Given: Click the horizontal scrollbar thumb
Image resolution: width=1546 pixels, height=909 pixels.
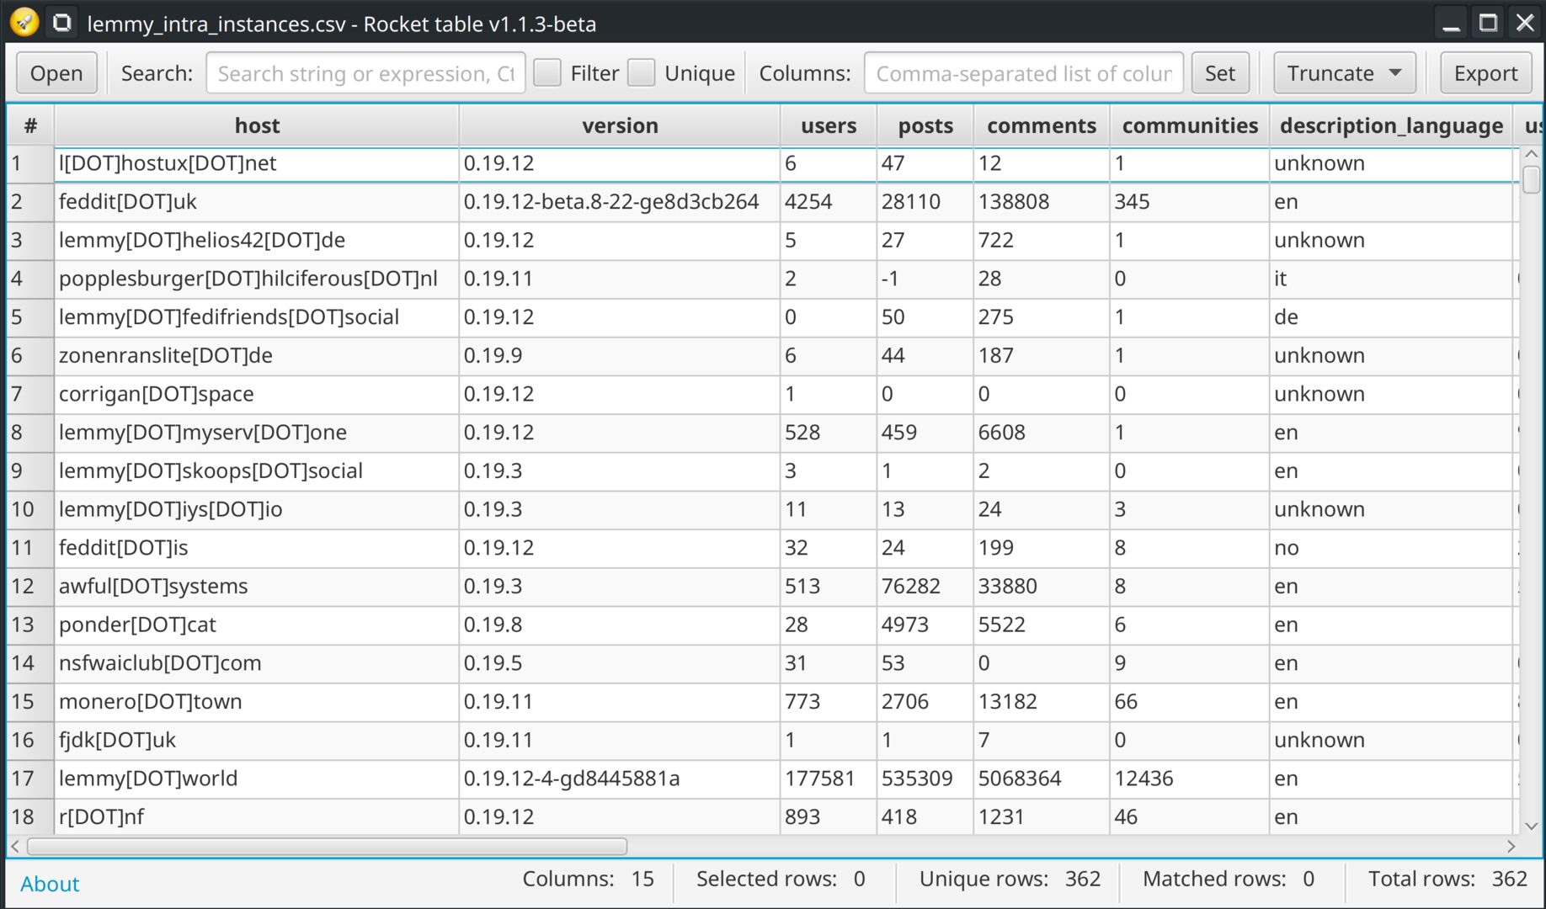Looking at the screenshot, I should click(328, 846).
